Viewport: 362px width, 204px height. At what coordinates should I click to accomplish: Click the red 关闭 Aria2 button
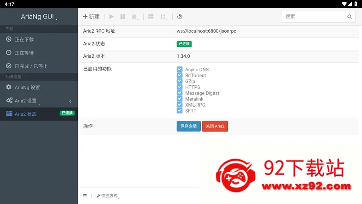click(215, 126)
